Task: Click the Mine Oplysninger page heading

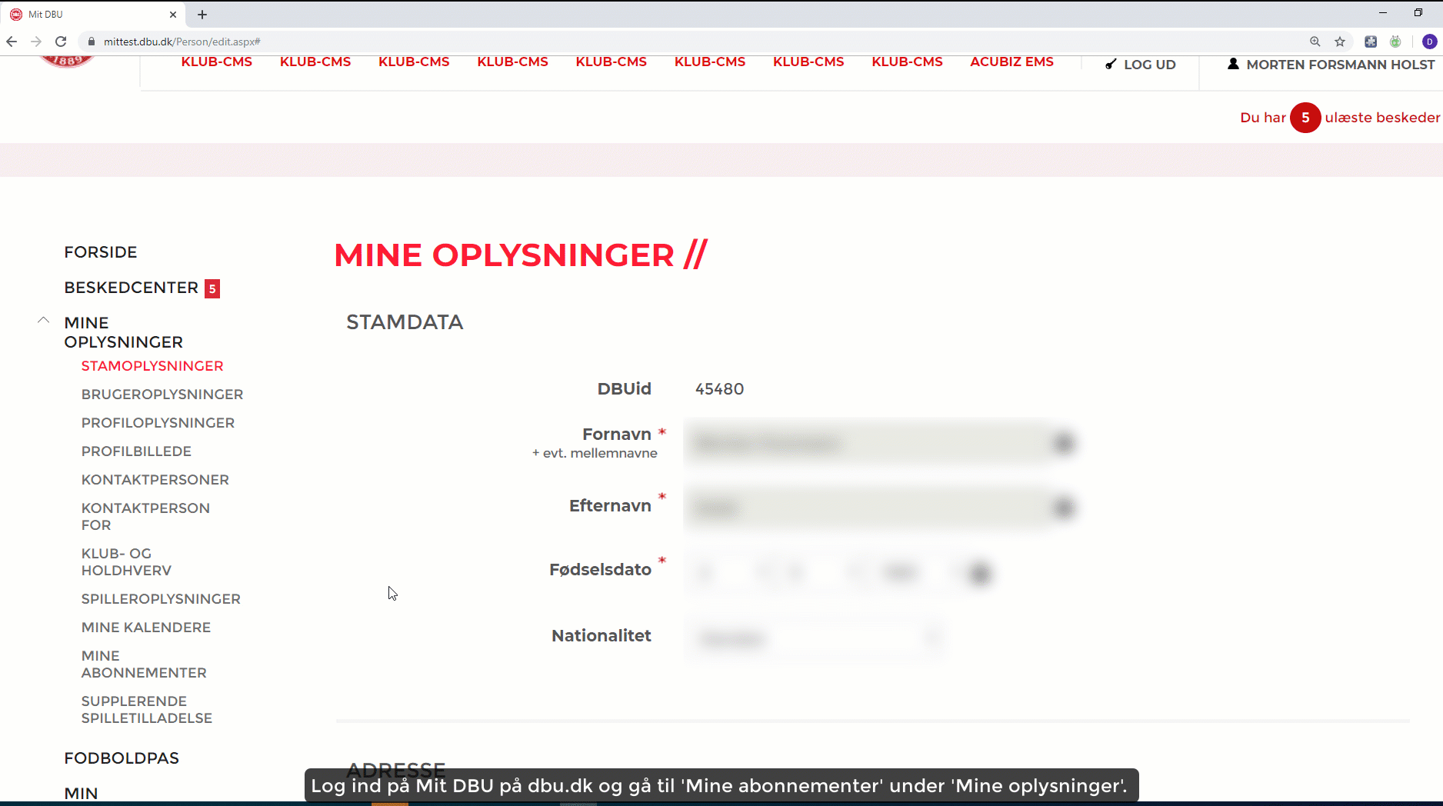Action: [x=521, y=255]
